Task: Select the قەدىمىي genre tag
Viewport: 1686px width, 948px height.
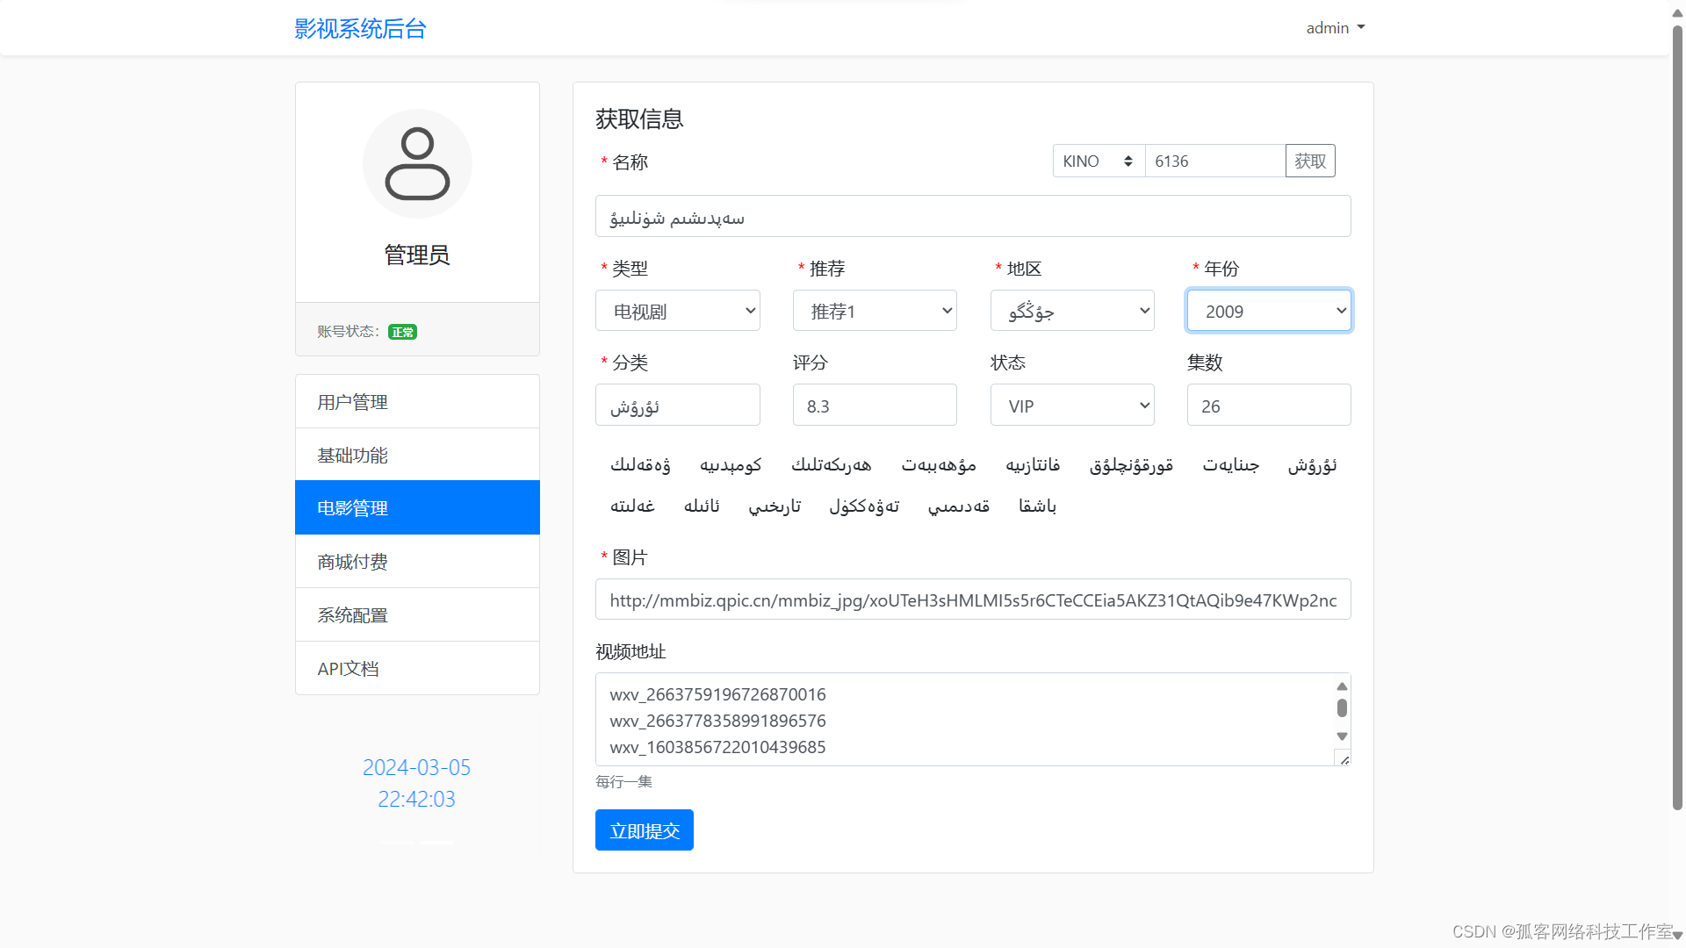Action: [959, 506]
